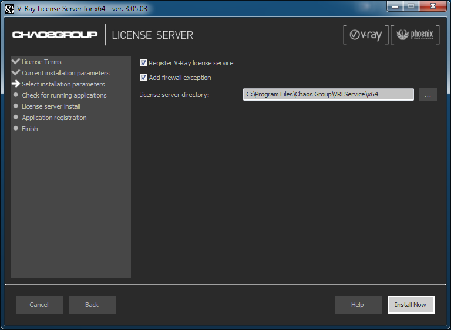Click the V-Ray logo in header
This screenshot has height=330, width=451.
click(x=365, y=35)
